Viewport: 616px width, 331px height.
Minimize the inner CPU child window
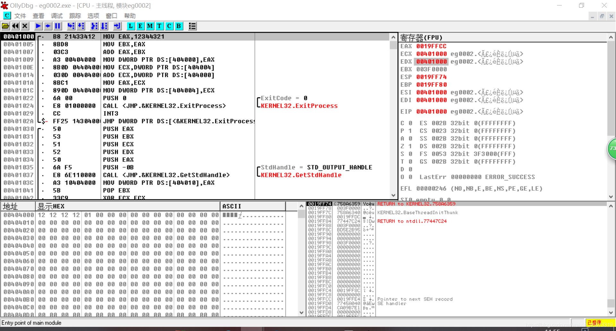[x=593, y=16]
